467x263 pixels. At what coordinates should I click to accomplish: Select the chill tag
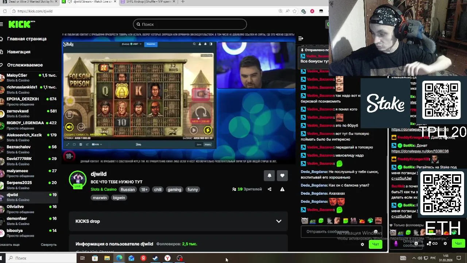point(158,190)
